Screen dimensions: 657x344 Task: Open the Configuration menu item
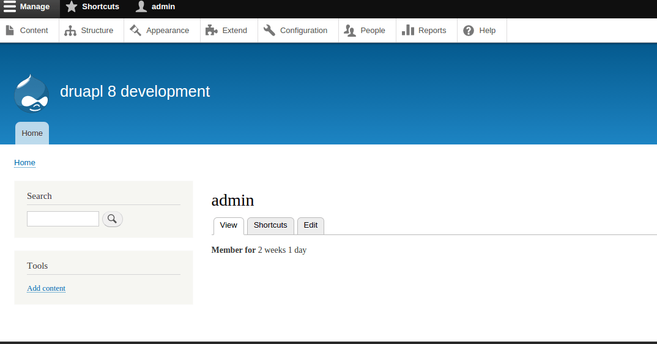(299, 31)
